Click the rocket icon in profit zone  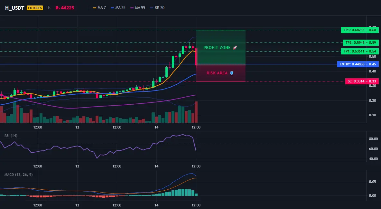pos(235,48)
